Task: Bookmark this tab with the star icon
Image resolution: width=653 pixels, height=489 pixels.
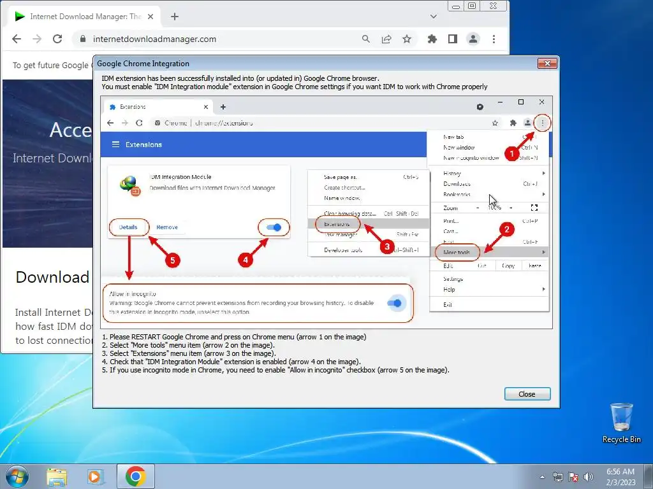Action: 407,39
